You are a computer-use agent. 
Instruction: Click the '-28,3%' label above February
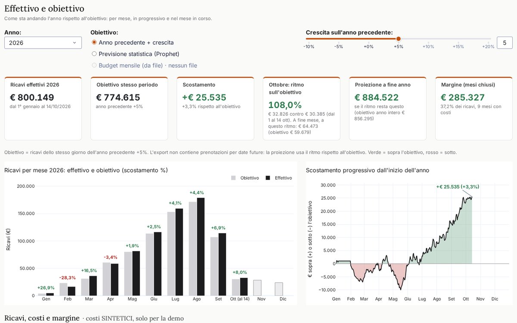tap(67, 278)
